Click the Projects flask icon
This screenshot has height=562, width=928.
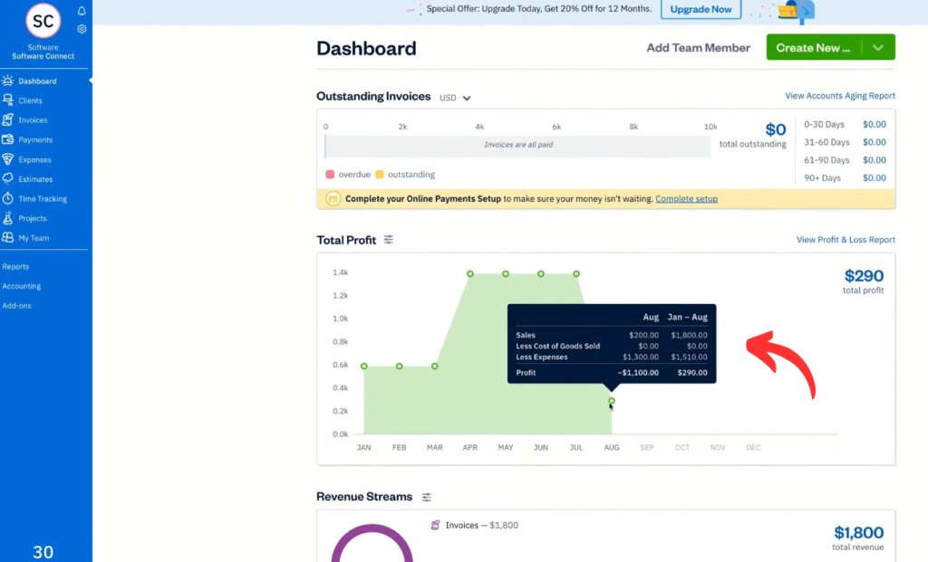(x=7, y=218)
